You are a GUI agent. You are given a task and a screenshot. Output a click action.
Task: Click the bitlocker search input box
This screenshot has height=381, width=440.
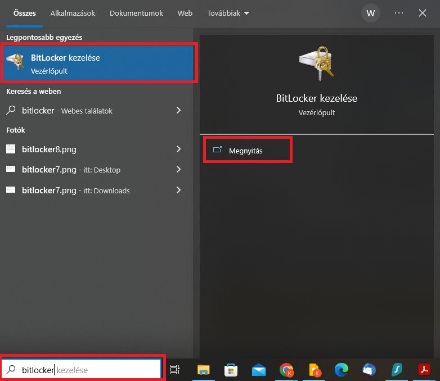point(84,369)
